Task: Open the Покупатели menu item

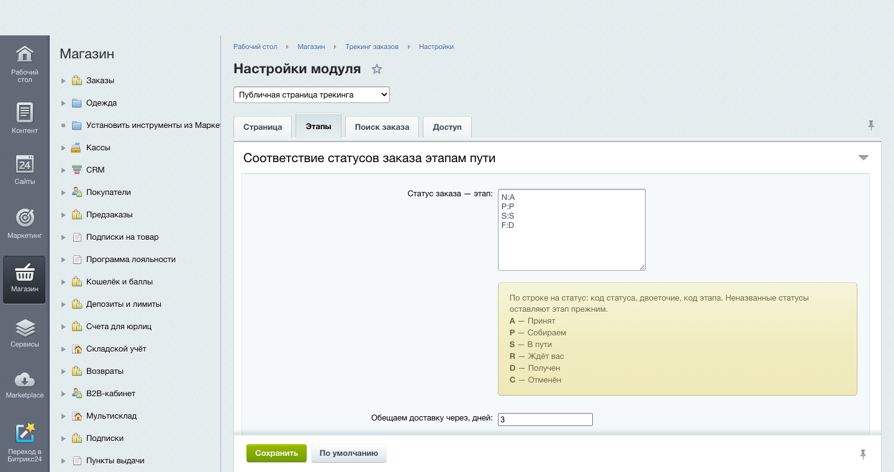Action: pyautogui.click(x=109, y=193)
